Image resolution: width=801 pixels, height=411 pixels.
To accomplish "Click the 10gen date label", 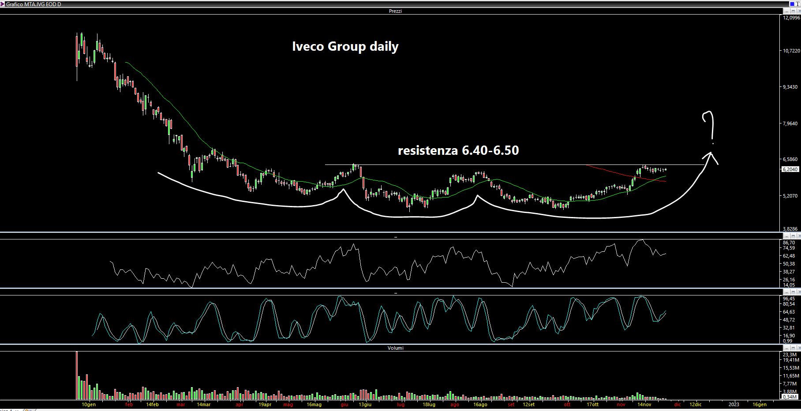I will point(89,404).
